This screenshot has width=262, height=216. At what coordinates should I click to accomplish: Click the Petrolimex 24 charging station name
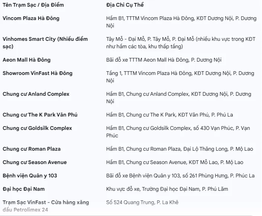click(46, 206)
